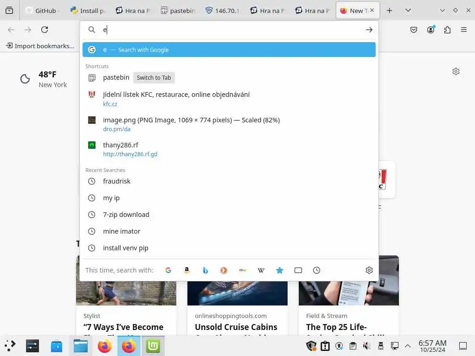
Task: Open the Firefox application hamburger menu
Action: [464, 30]
